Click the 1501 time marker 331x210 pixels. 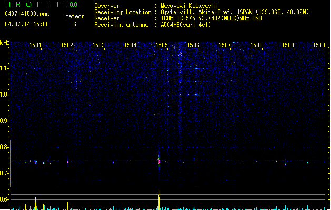(x=35, y=45)
